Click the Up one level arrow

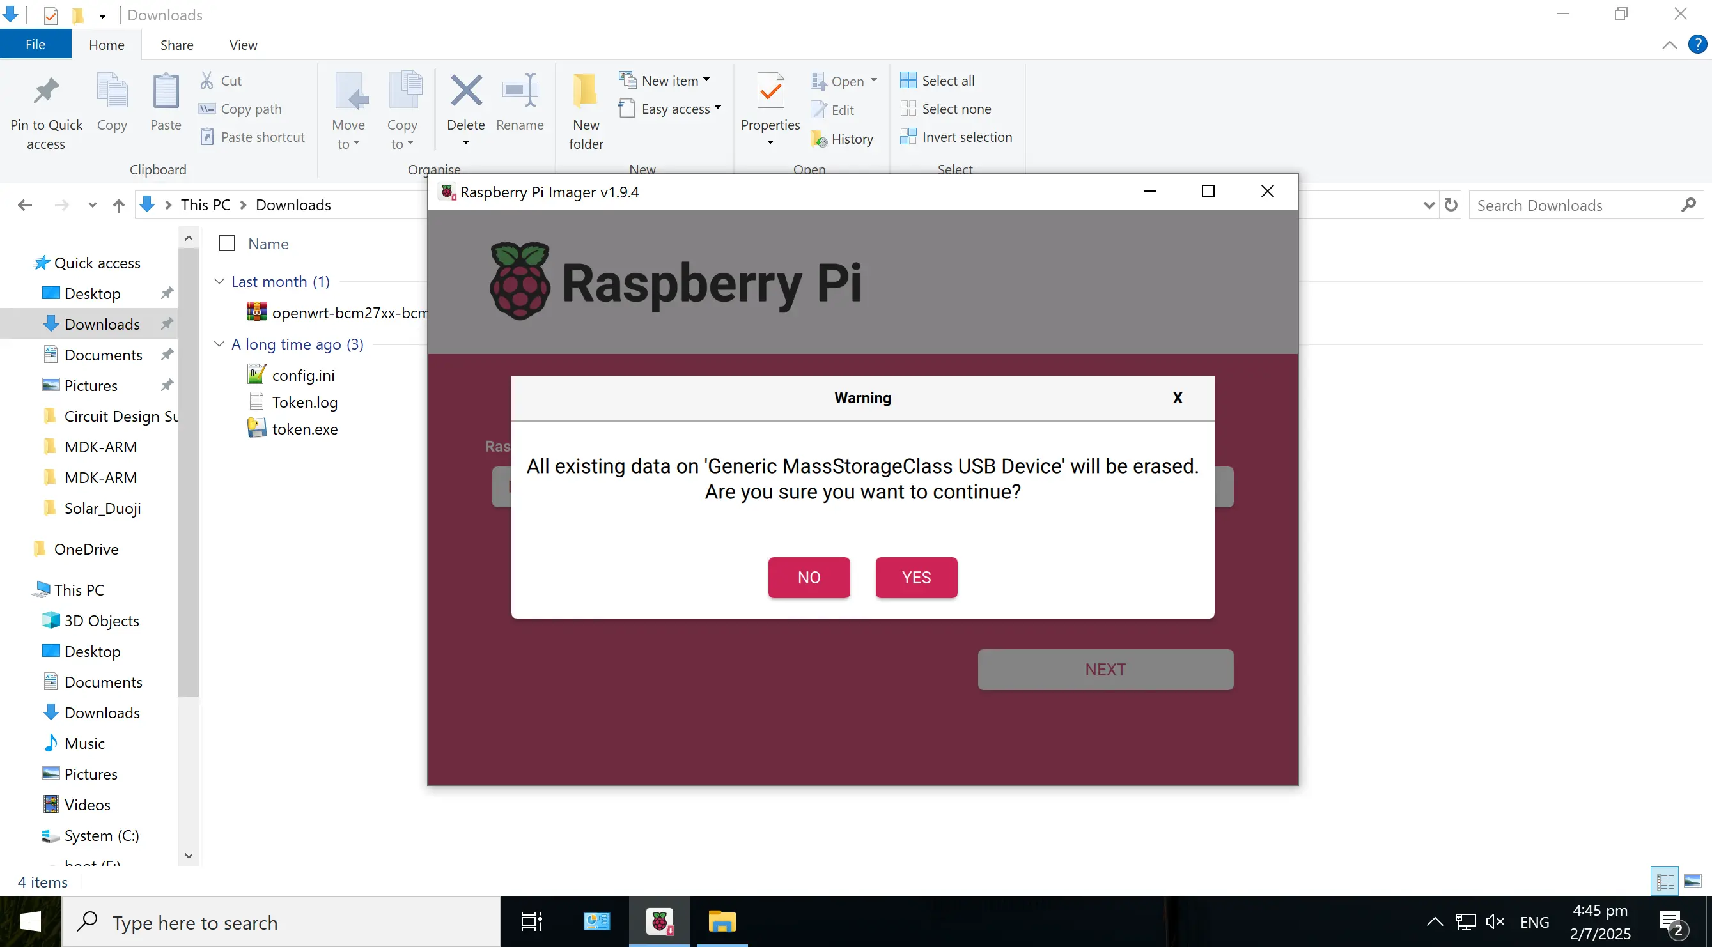(118, 205)
